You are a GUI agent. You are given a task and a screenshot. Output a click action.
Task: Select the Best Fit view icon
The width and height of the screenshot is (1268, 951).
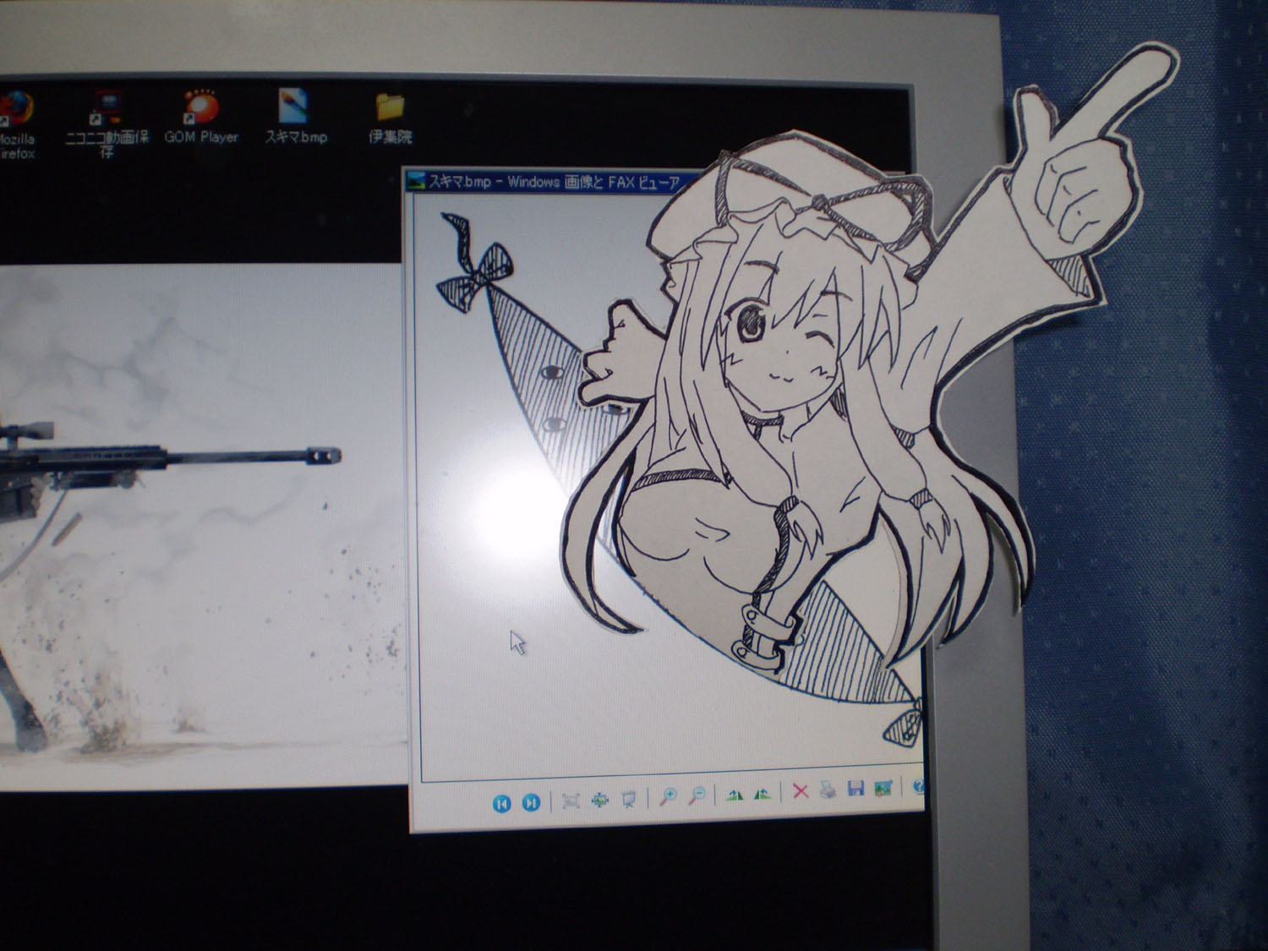(571, 801)
